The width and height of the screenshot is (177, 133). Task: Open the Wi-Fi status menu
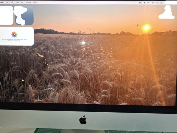[153, 3]
